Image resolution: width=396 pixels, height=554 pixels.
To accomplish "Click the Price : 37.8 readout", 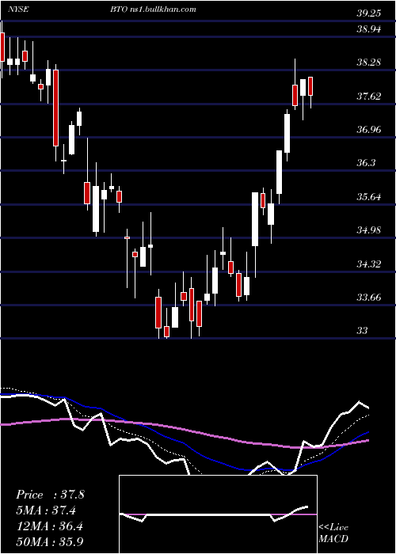I will (50, 495).
